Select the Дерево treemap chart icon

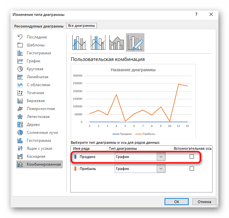click(x=20, y=125)
